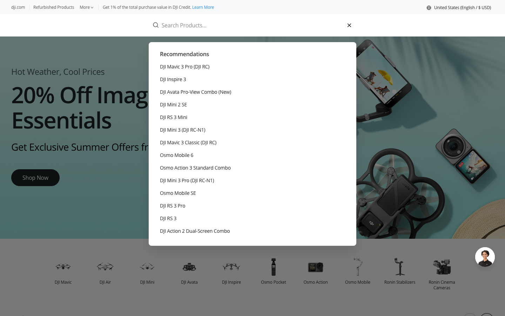The image size is (505, 316).
Task: Click Learn More about DJI Credit
Action: pos(203,7)
